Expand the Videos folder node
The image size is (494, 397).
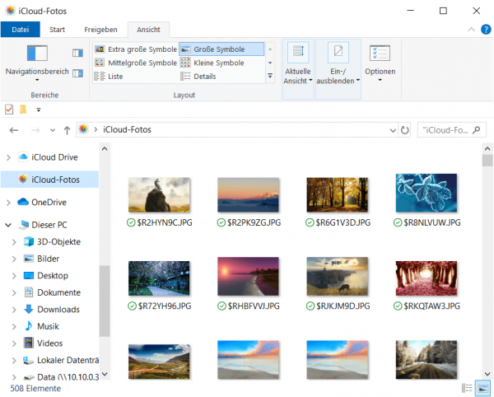[14, 343]
